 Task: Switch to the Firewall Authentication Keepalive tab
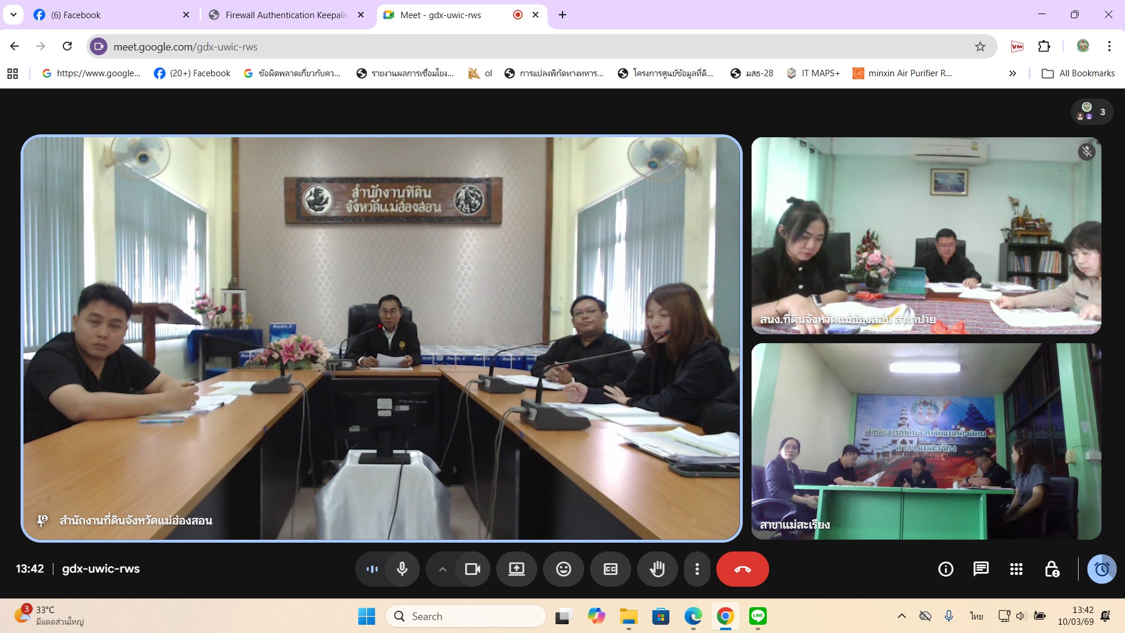tap(286, 15)
